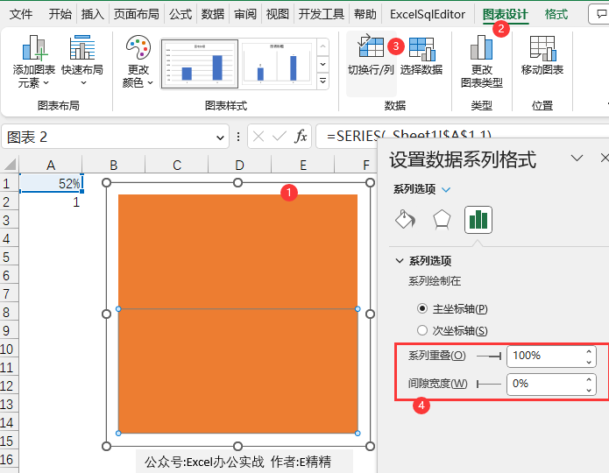Click the Move Chart icon
609x473 pixels.
tap(542, 47)
